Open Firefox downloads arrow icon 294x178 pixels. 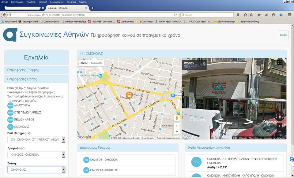pos(238,15)
